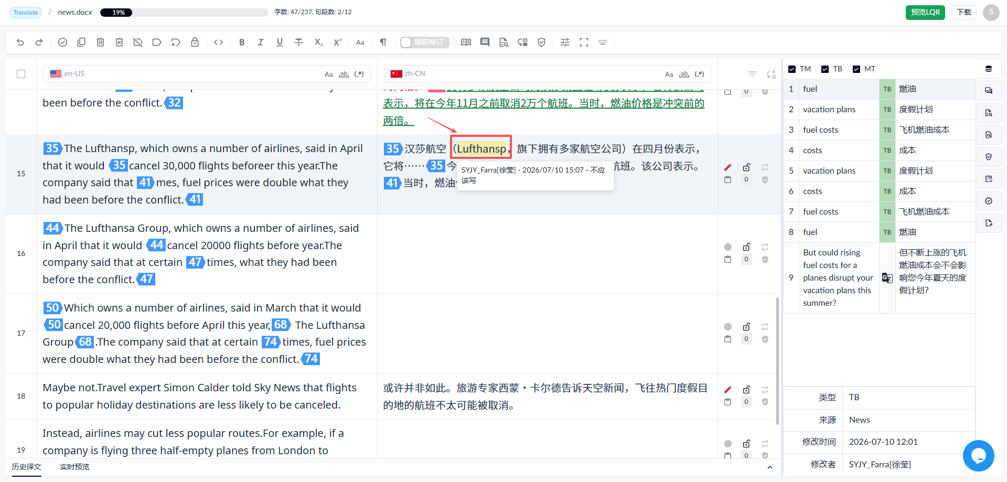Click the segment list vertical scrollbar

pos(777,361)
